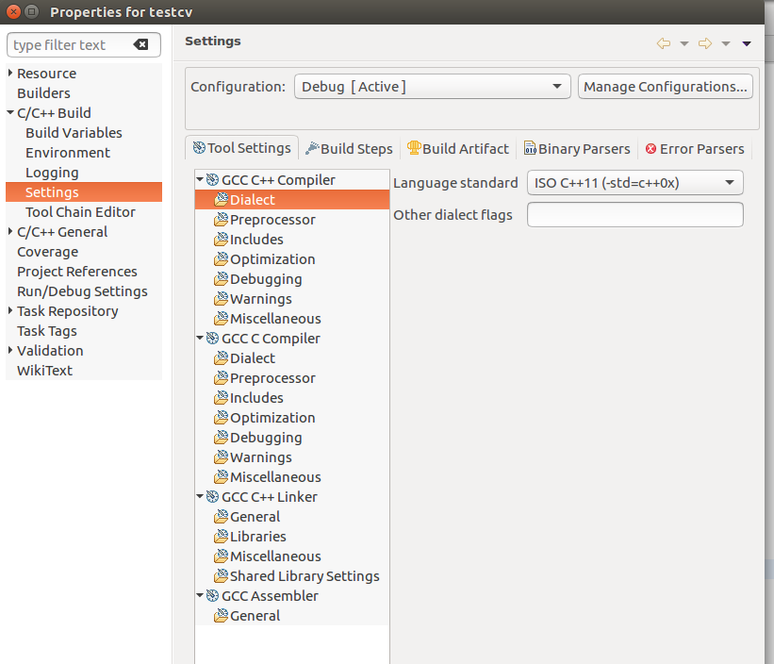Expand the Task Repository section

click(8, 310)
